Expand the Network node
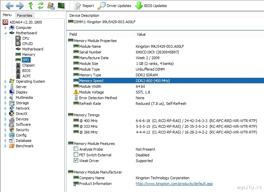Viewport: 264px width, 192px height. (x=5, y=108)
